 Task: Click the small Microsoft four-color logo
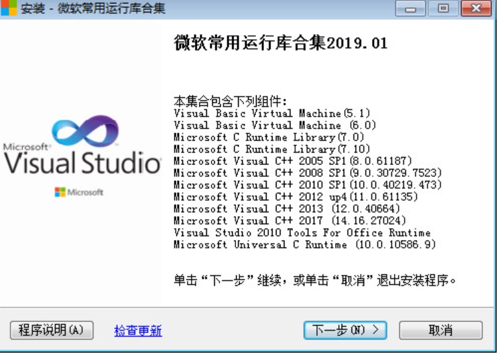coord(60,192)
